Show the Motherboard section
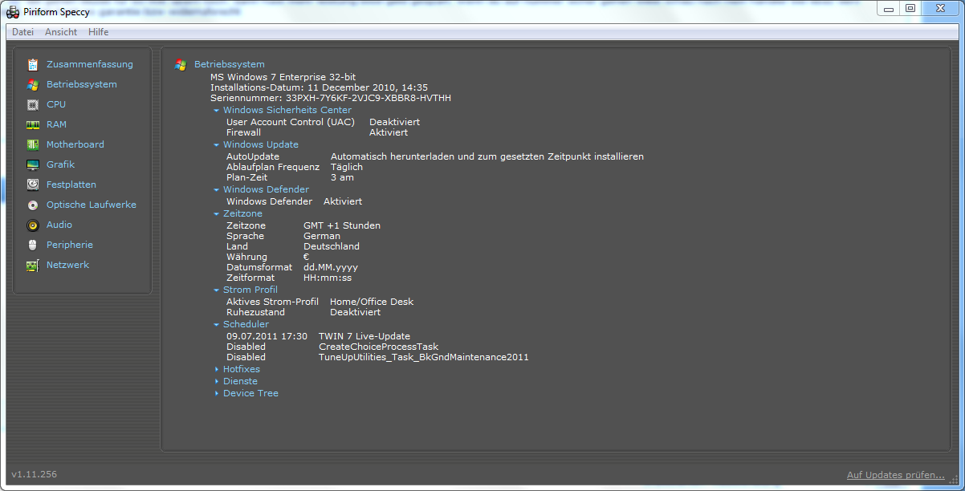Image resolution: width=965 pixels, height=491 pixels. pyautogui.click(x=75, y=144)
